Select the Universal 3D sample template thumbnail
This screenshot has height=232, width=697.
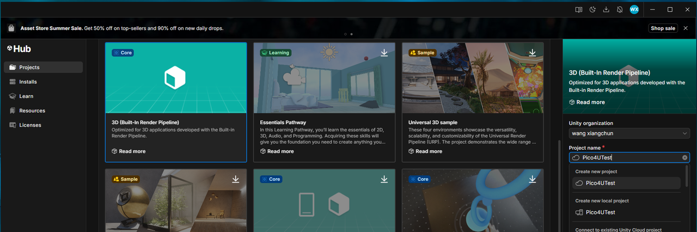pyautogui.click(x=473, y=78)
